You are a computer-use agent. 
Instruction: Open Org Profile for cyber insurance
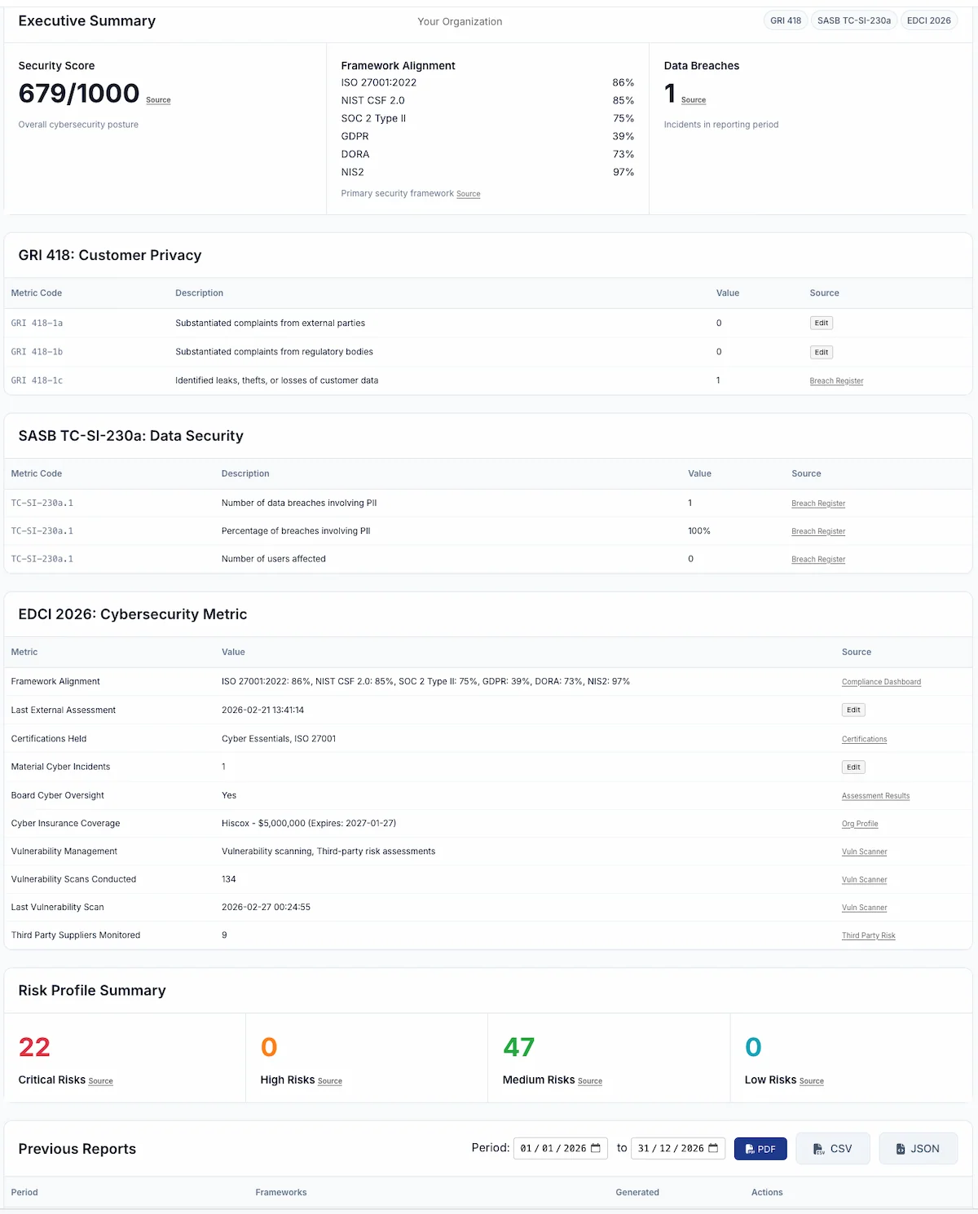click(x=860, y=824)
